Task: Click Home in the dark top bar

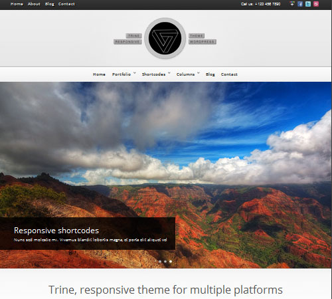Action: click(x=17, y=4)
